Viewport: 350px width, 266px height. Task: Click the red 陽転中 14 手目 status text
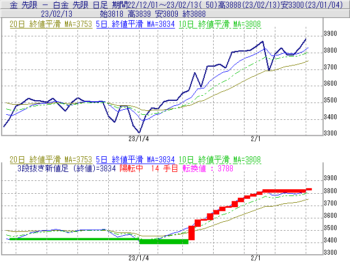pyautogui.click(x=149, y=169)
